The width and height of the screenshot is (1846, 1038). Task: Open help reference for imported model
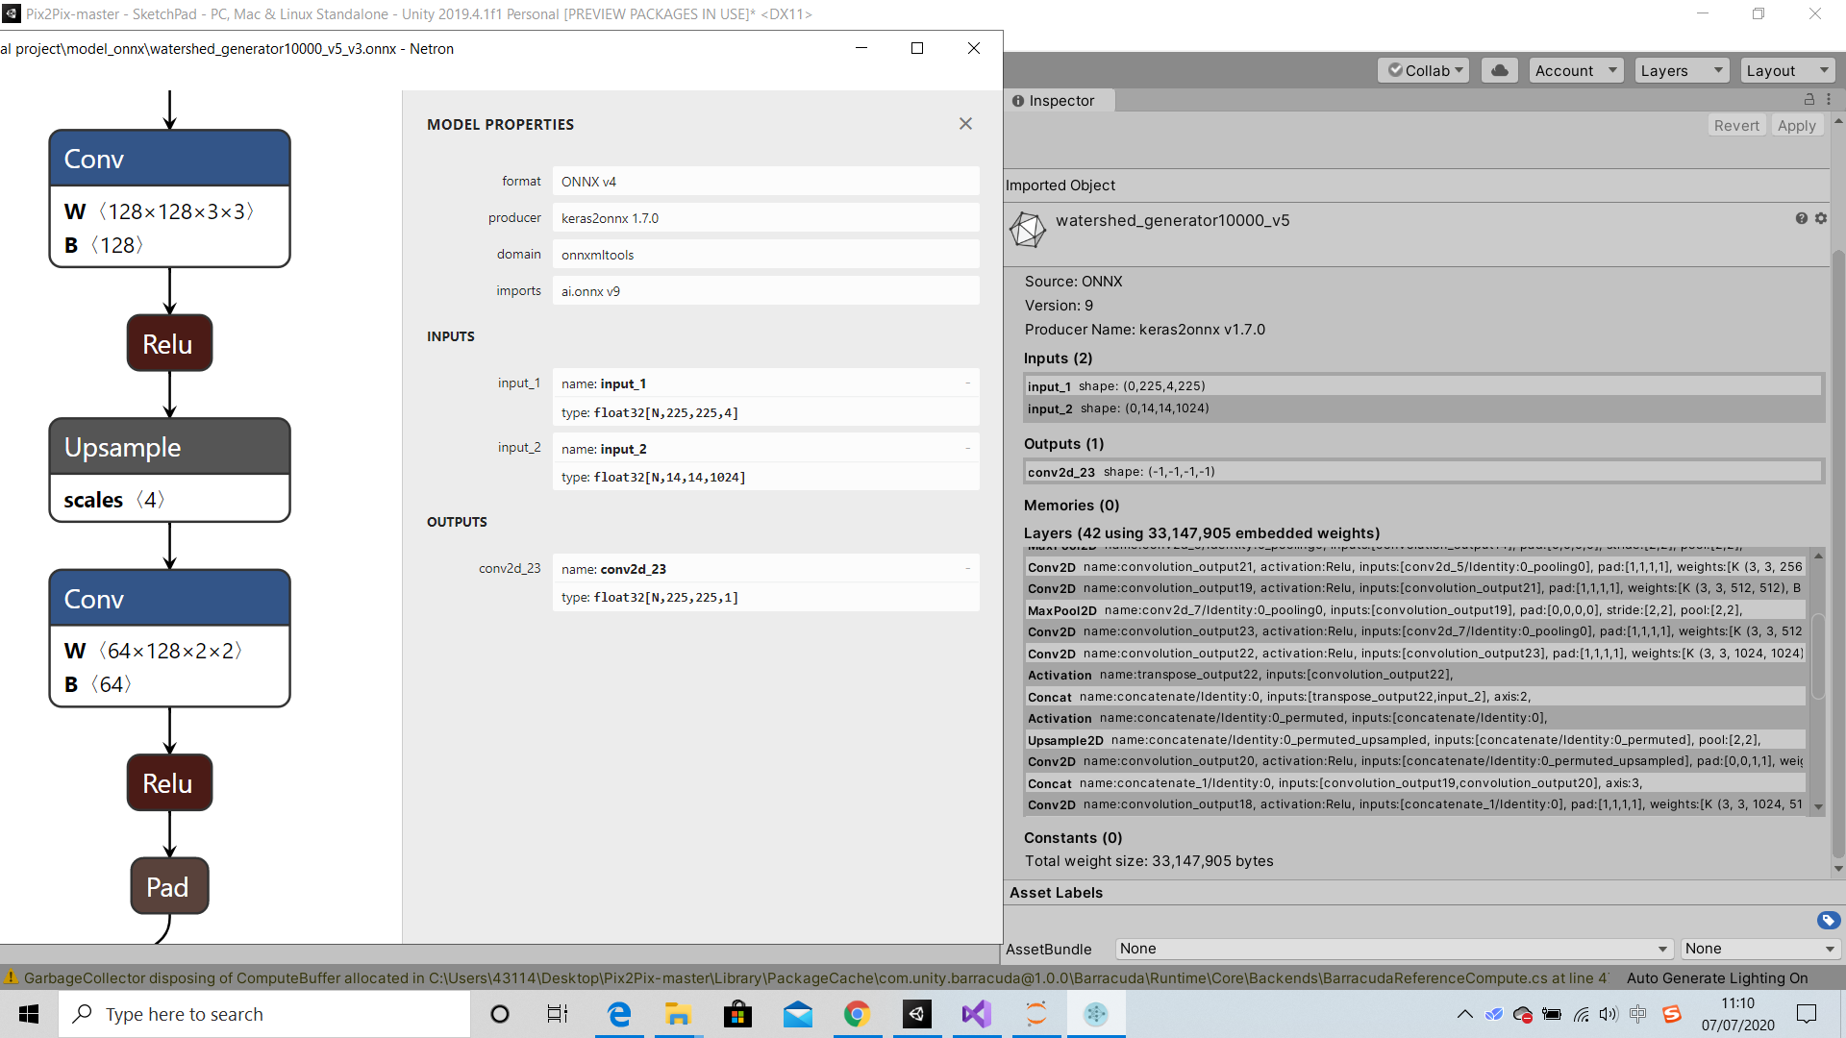1801,219
